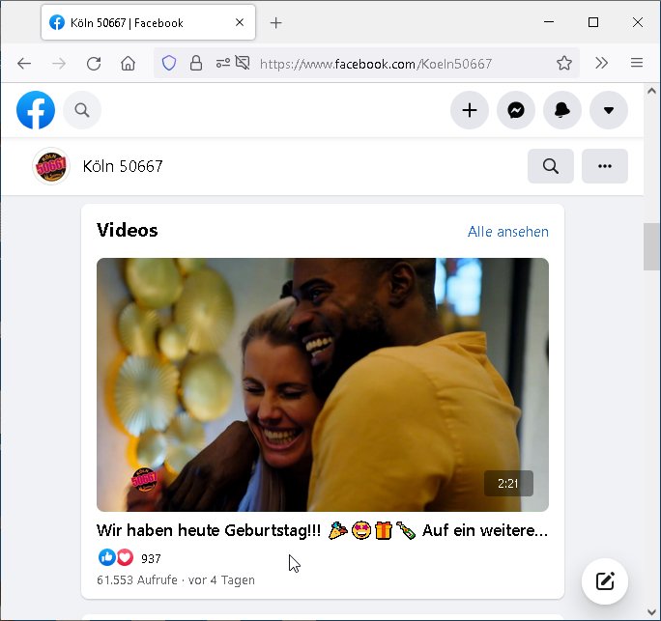Click the Facebook logo home icon

[x=36, y=111]
